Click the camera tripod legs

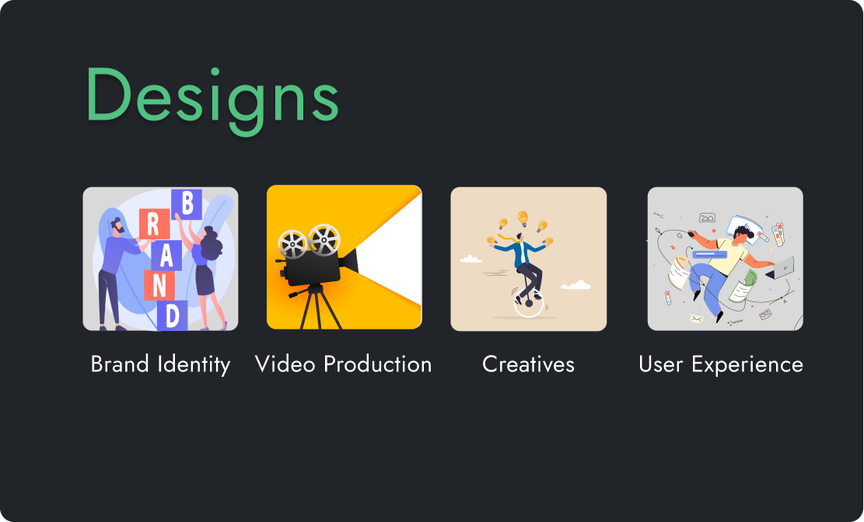click(317, 308)
